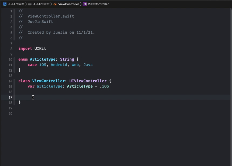Viewport: 232px width, 166px height.
Task: Toggle a breakpoint at line 10
Action: (10, 59)
